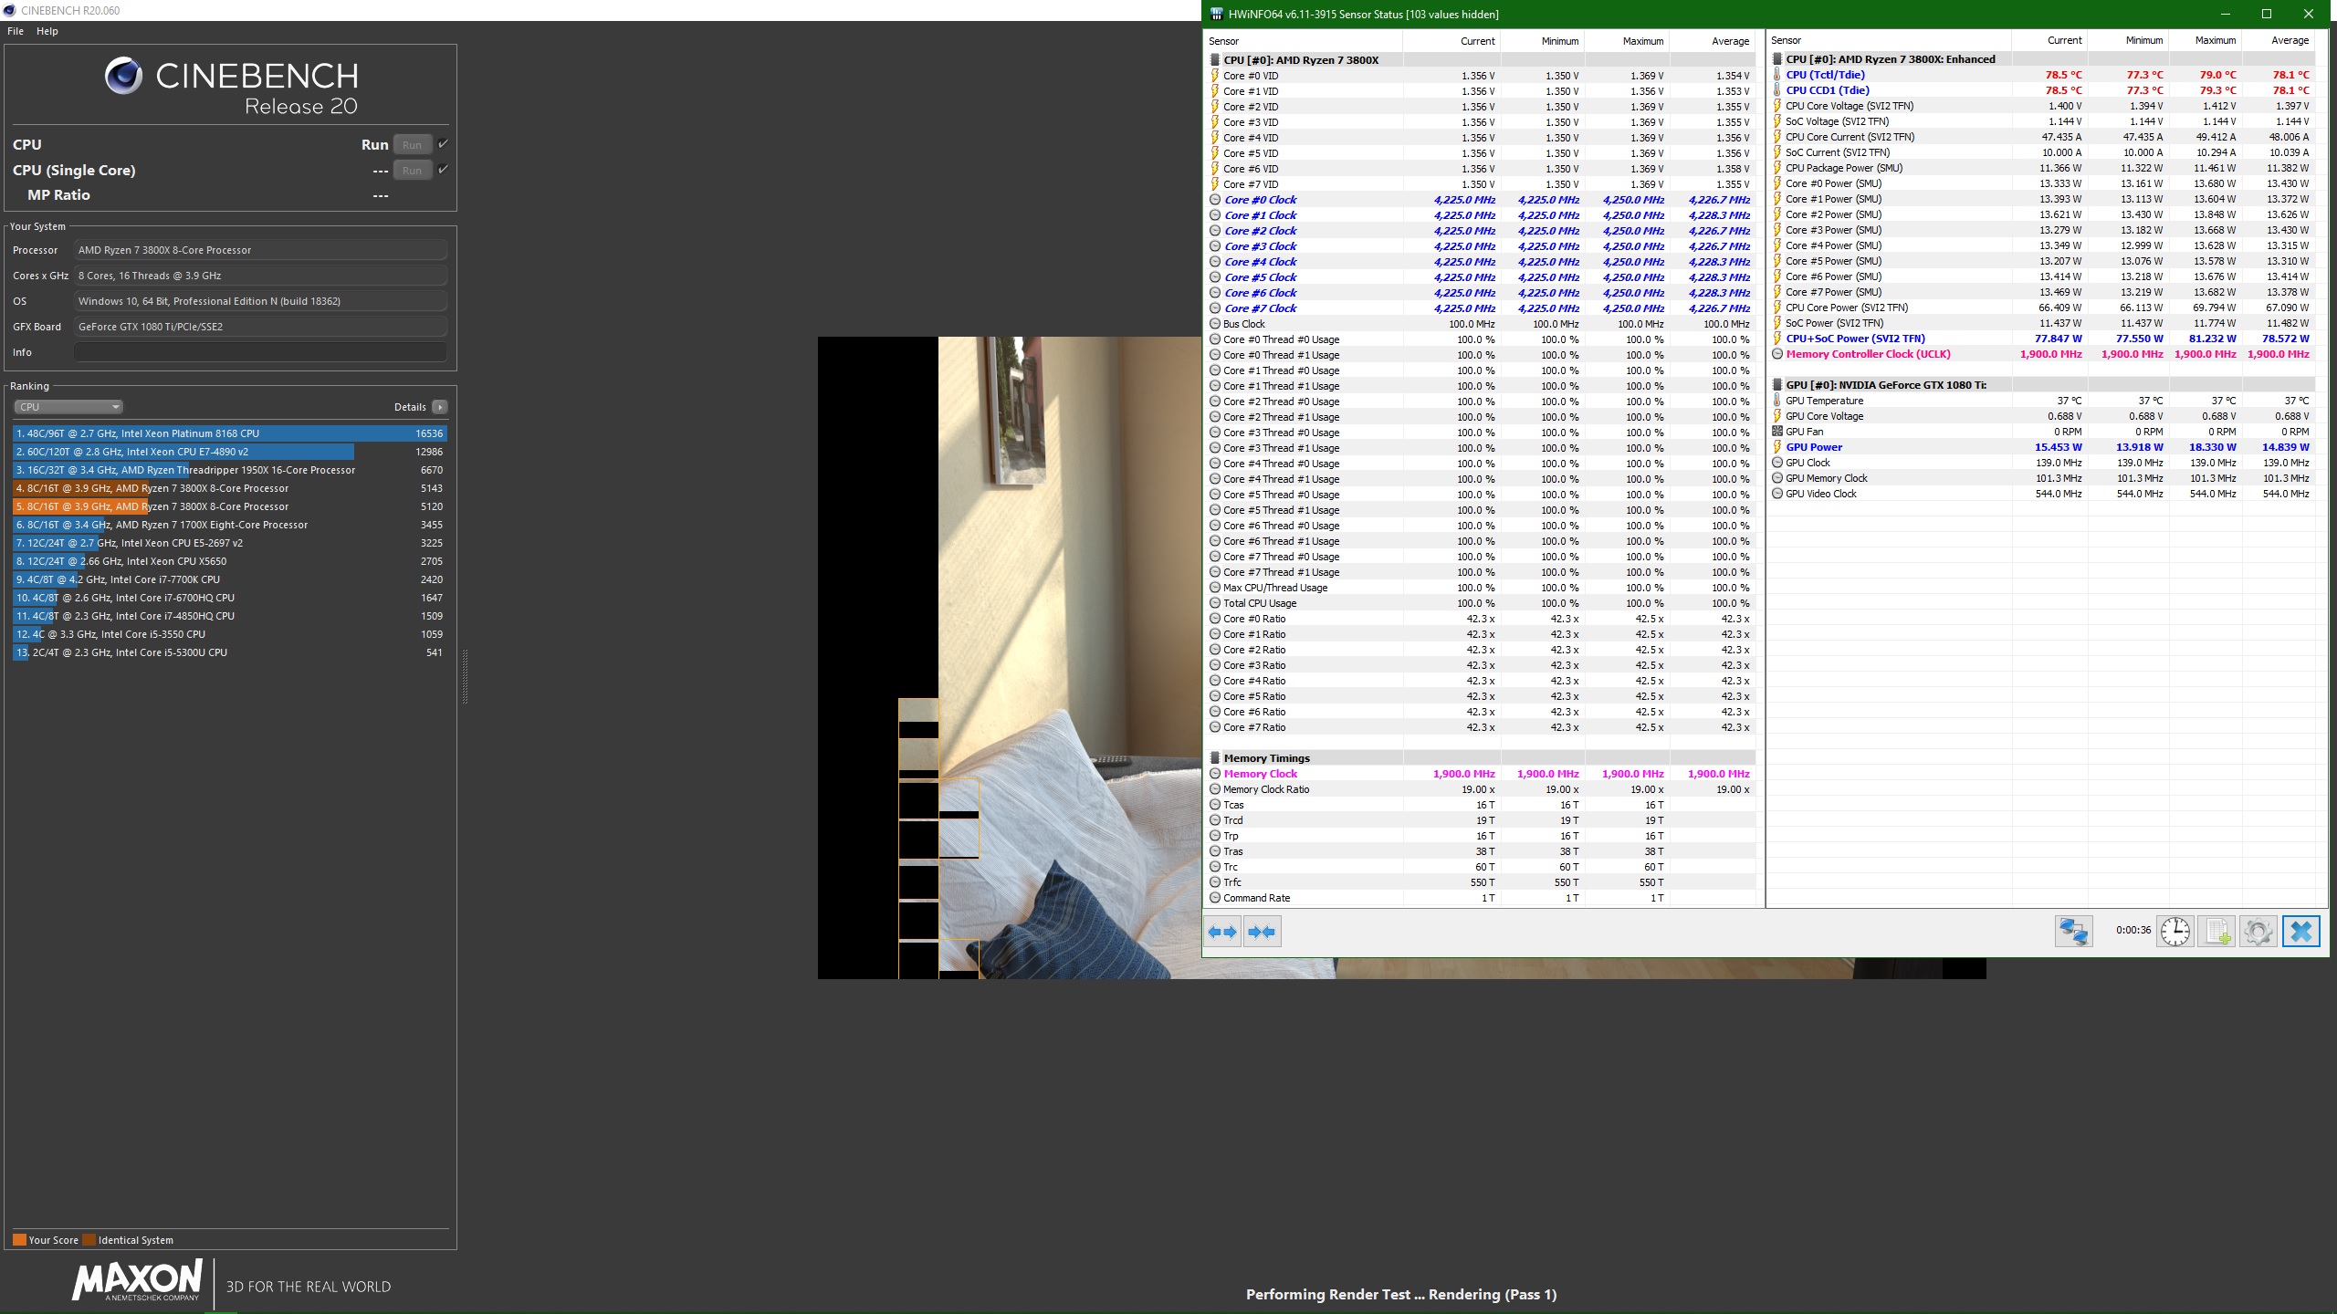Click the Run button for the CPU test

tap(413, 145)
